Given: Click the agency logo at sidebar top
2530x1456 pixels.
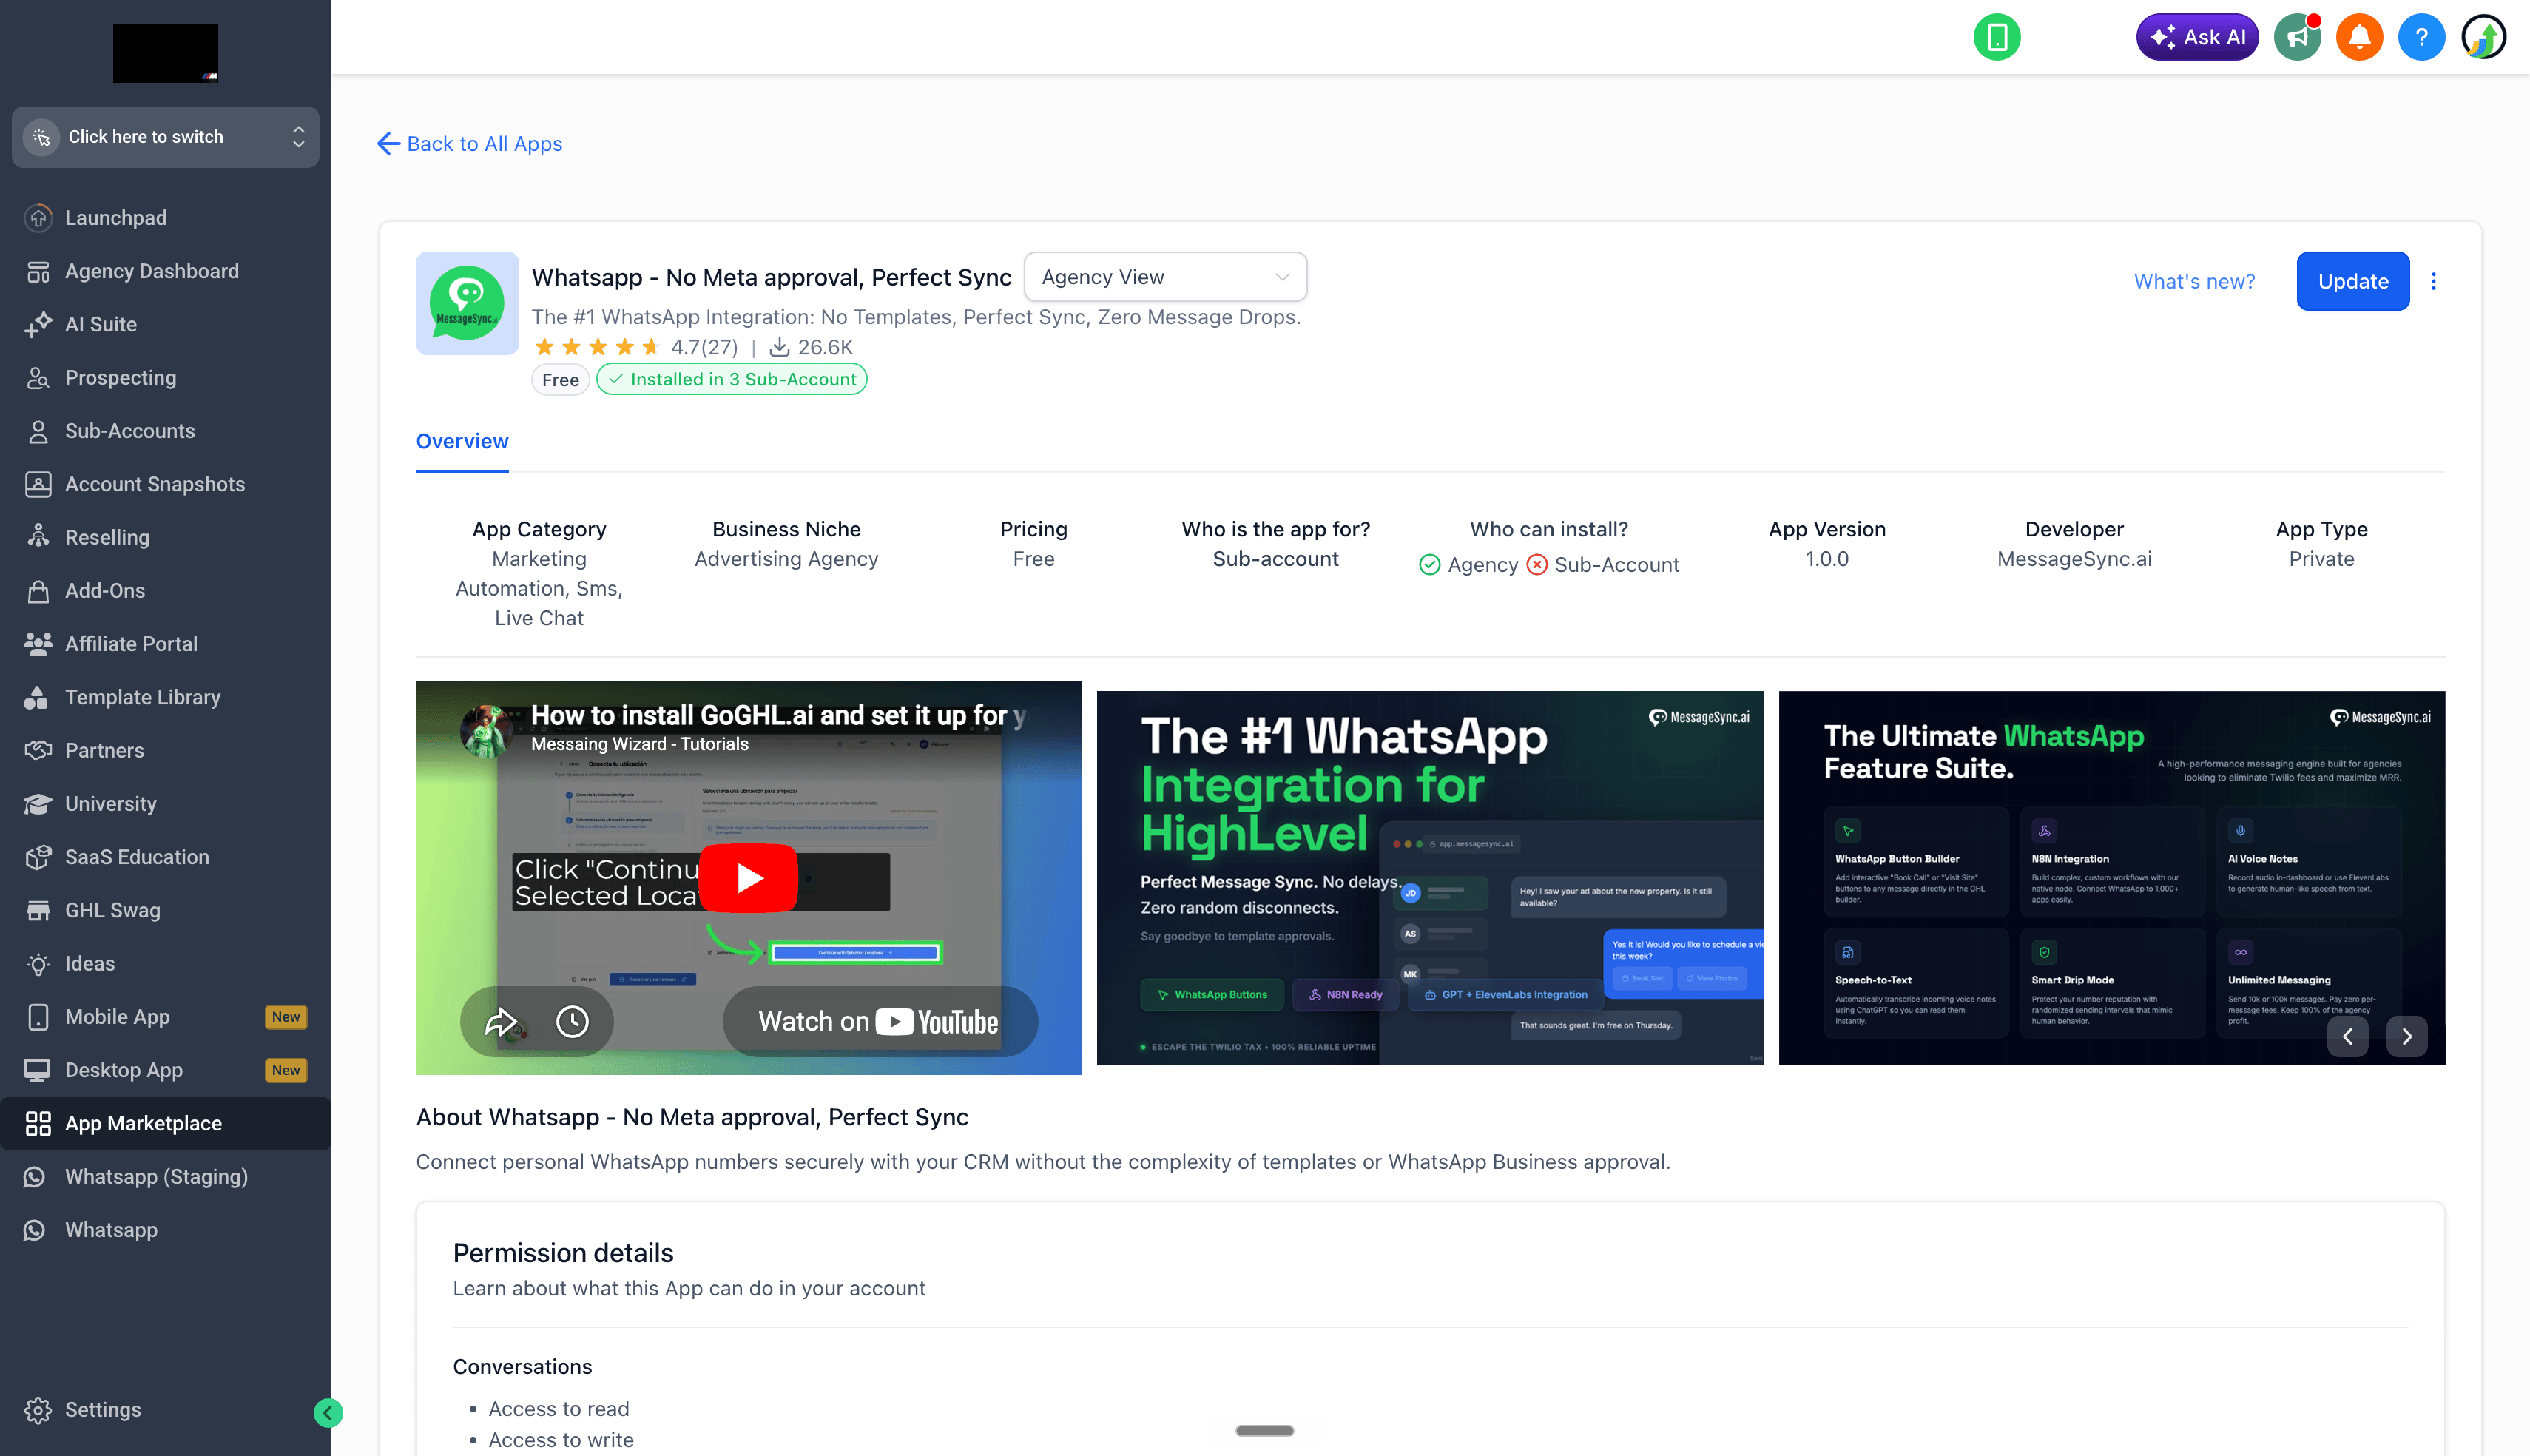Looking at the screenshot, I should click(x=165, y=53).
